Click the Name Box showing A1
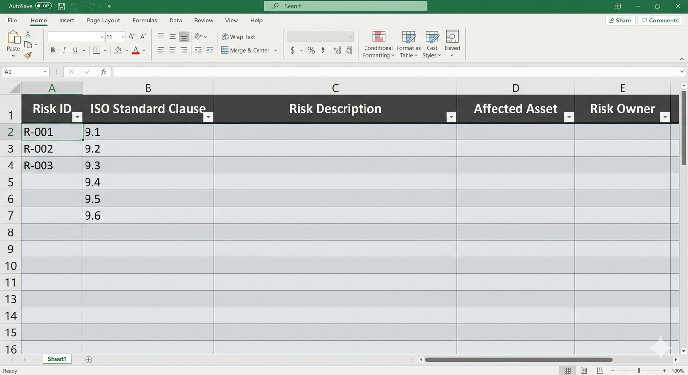688x375 pixels. click(x=26, y=72)
